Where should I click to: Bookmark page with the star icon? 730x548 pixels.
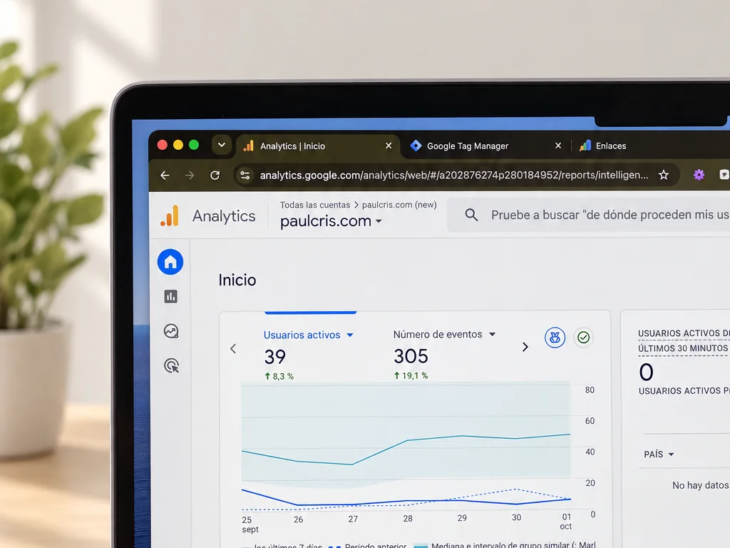coord(664,175)
